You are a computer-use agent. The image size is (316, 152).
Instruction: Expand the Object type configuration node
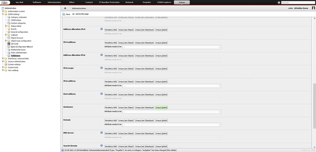[6, 41]
